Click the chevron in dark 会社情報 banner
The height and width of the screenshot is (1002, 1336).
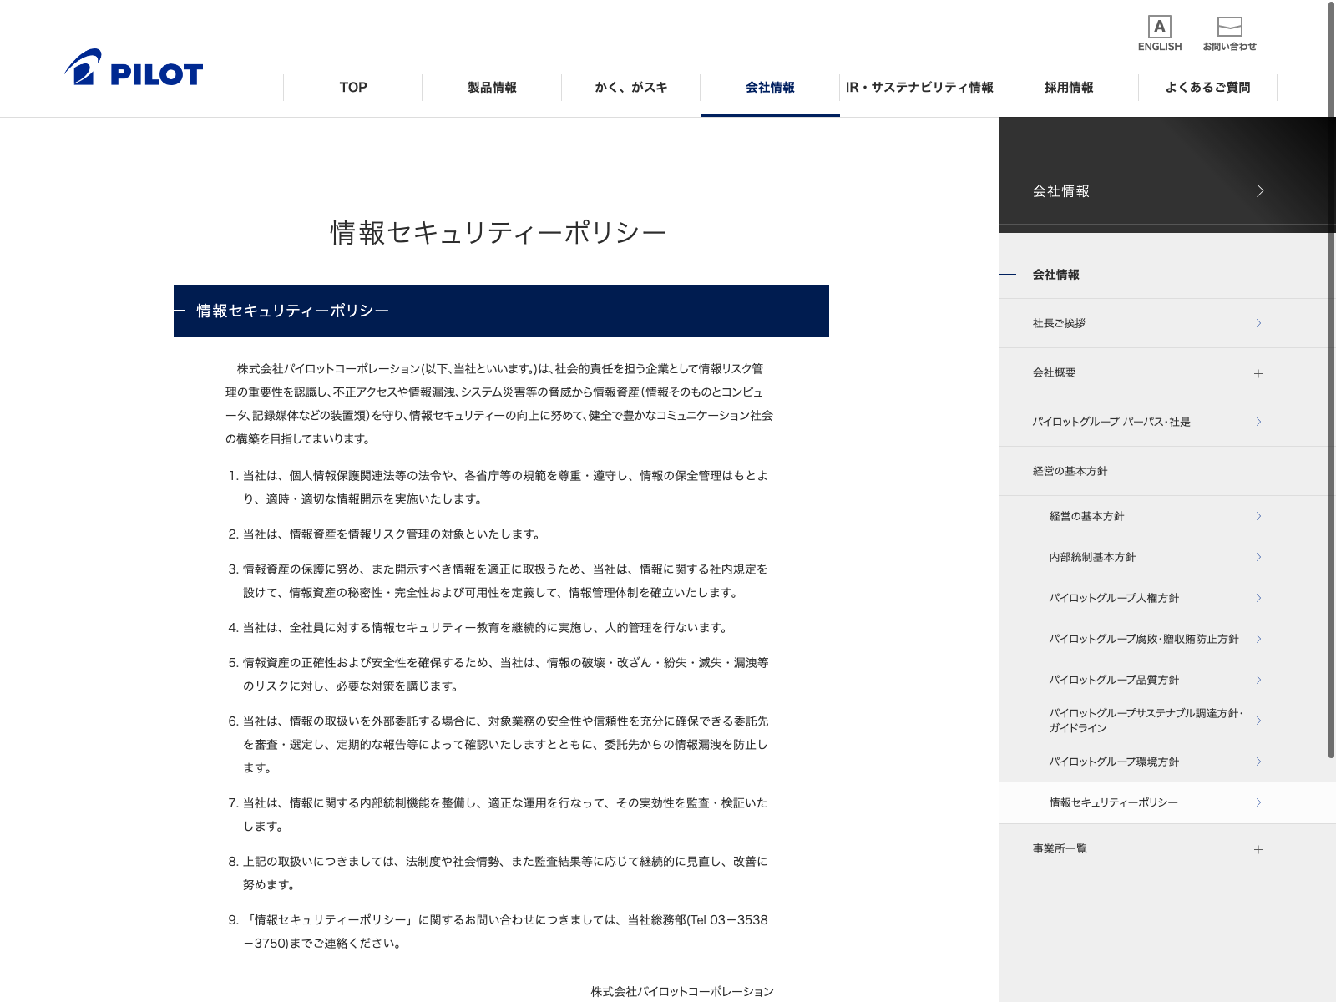(x=1260, y=191)
